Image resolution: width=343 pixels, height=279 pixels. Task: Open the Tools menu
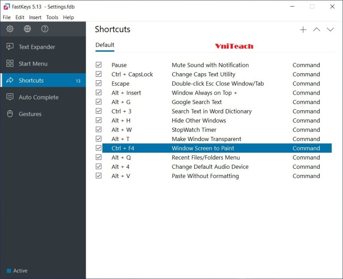click(x=52, y=17)
